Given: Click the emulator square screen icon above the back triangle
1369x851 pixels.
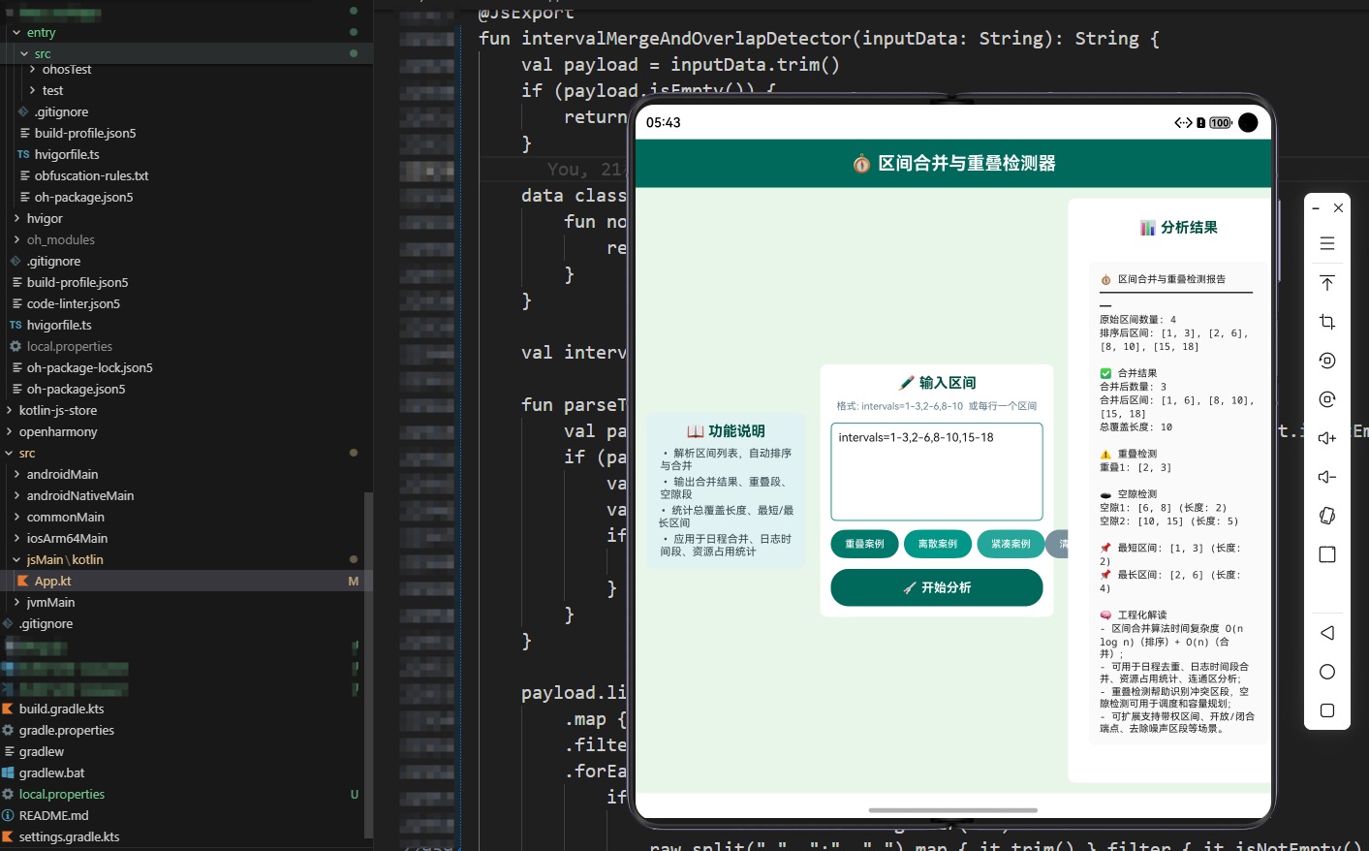Looking at the screenshot, I should click(x=1327, y=554).
